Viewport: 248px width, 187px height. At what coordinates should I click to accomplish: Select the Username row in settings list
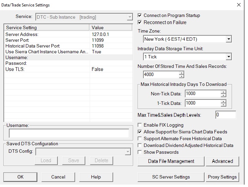tap(68, 57)
